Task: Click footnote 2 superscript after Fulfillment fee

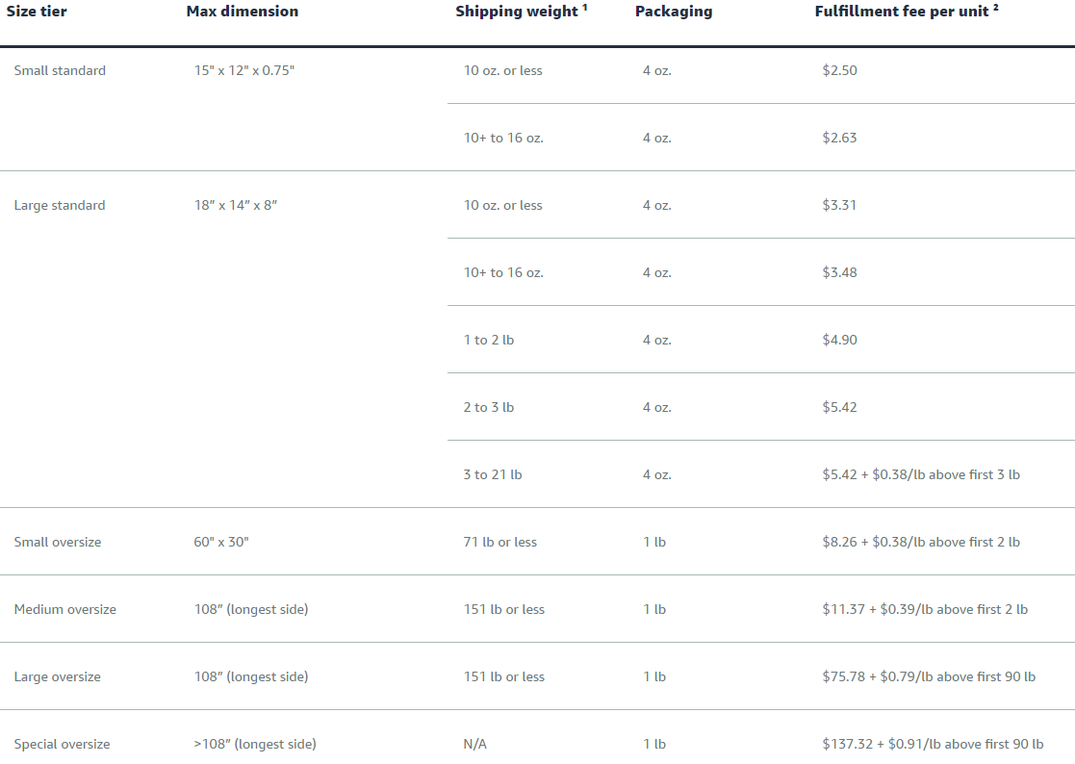Action: [x=995, y=8]
